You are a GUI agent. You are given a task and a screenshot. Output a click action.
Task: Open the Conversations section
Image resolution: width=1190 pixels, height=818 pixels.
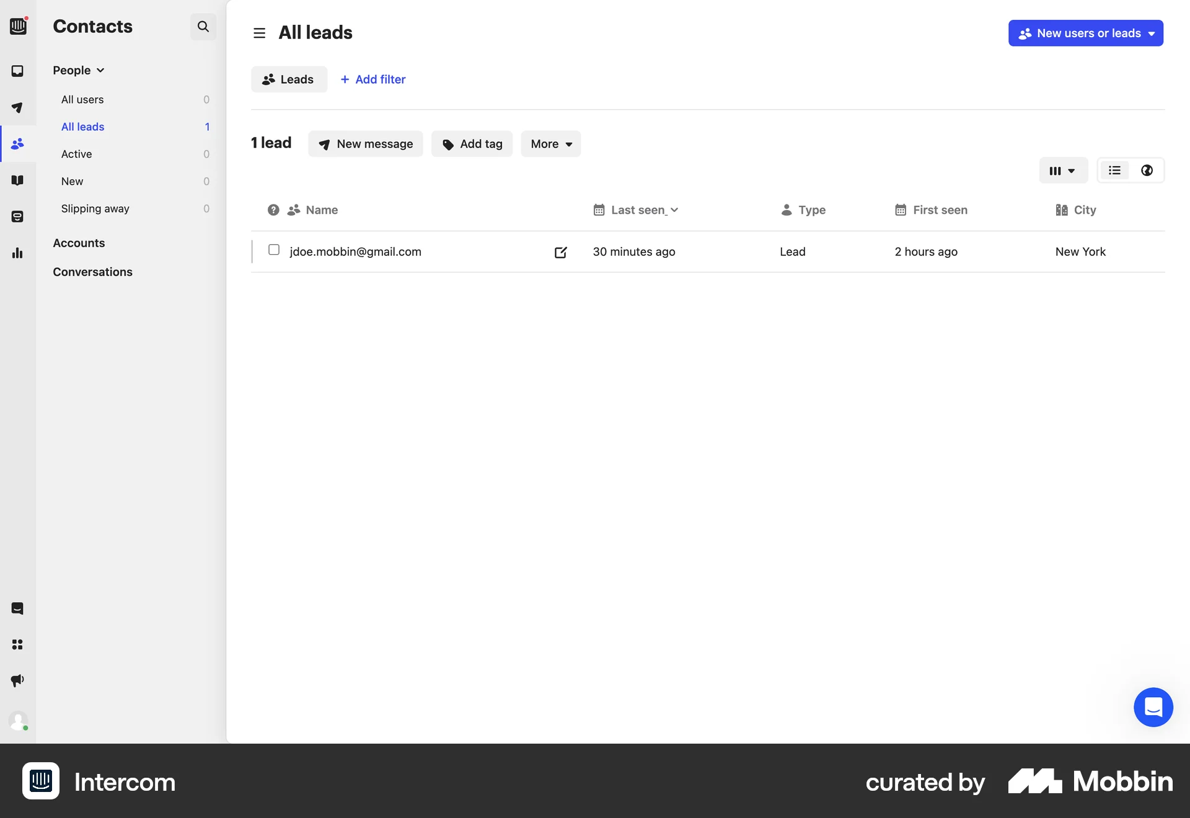(92, 271)
